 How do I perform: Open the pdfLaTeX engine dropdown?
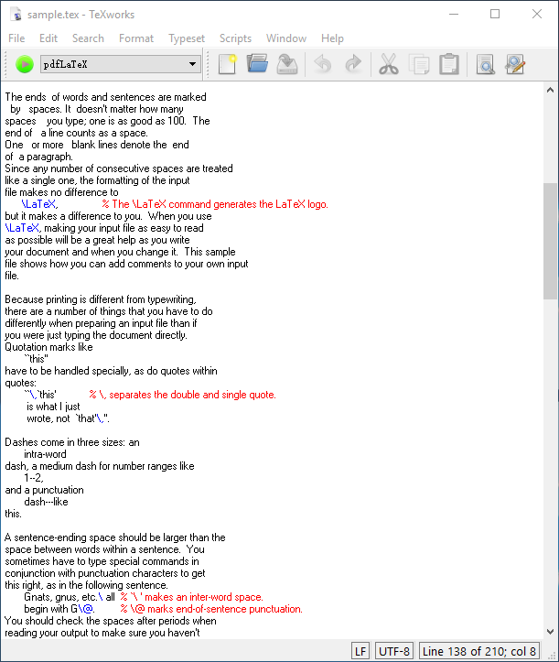(120, 64)
